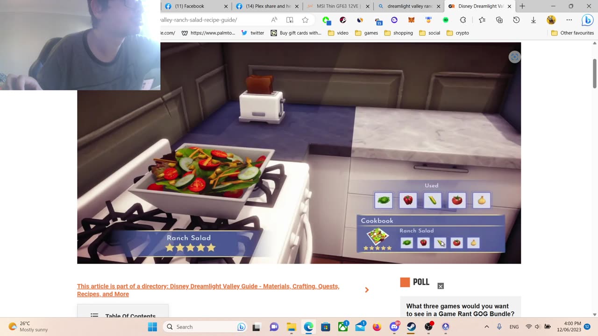This screenshot has height=336, width=598.
Task: Open the MetaMask fox extension
Action: 412,20
